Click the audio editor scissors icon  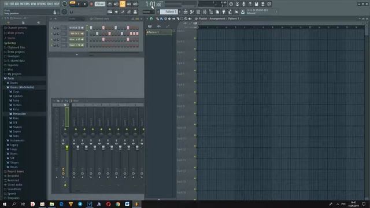click(x=237, y=4)
